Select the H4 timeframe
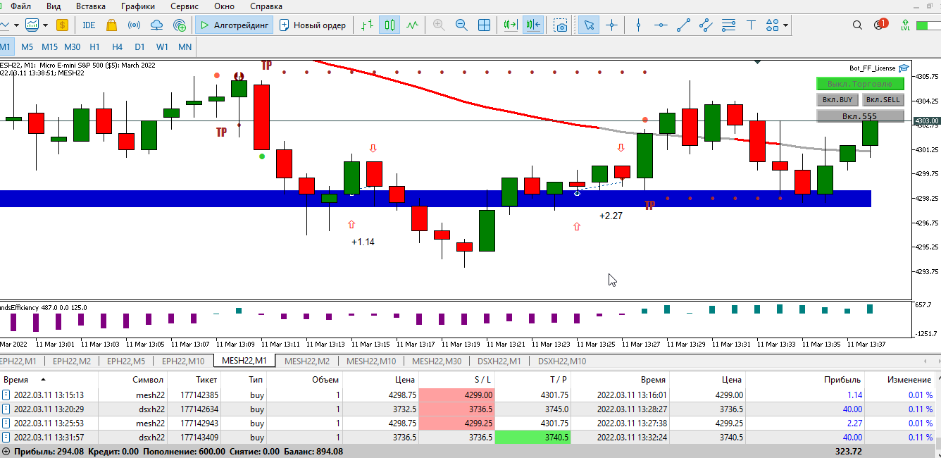This screenshot has height=458, width=941. pyautogui.click(x=117, y=47)
